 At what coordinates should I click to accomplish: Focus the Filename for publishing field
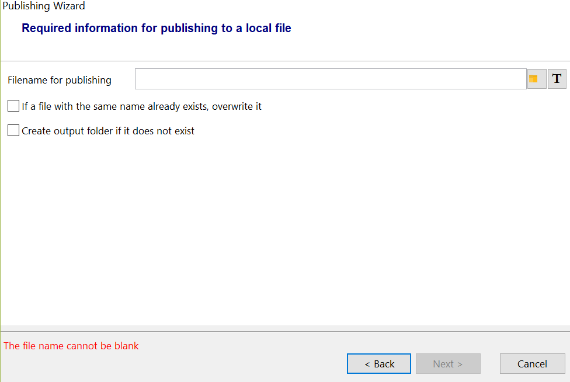click(x=331, y=79)
